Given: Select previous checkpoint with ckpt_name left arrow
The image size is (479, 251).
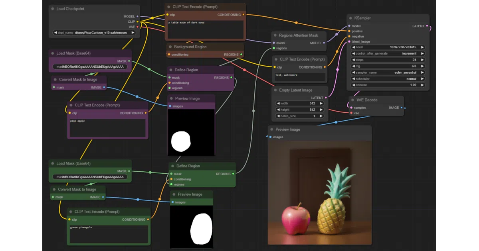Looking at the screenshot, I should click(55, 33).
